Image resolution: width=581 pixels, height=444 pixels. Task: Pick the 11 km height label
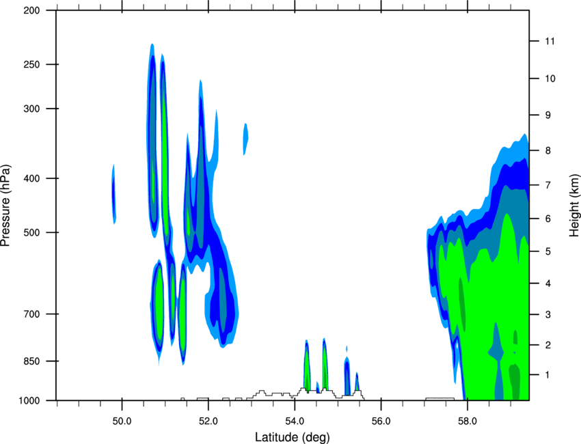coord(550,41)
